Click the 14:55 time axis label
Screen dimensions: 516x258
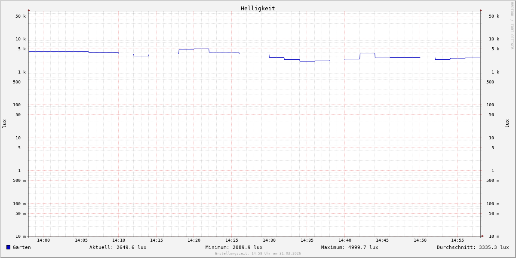pos(458,240)
